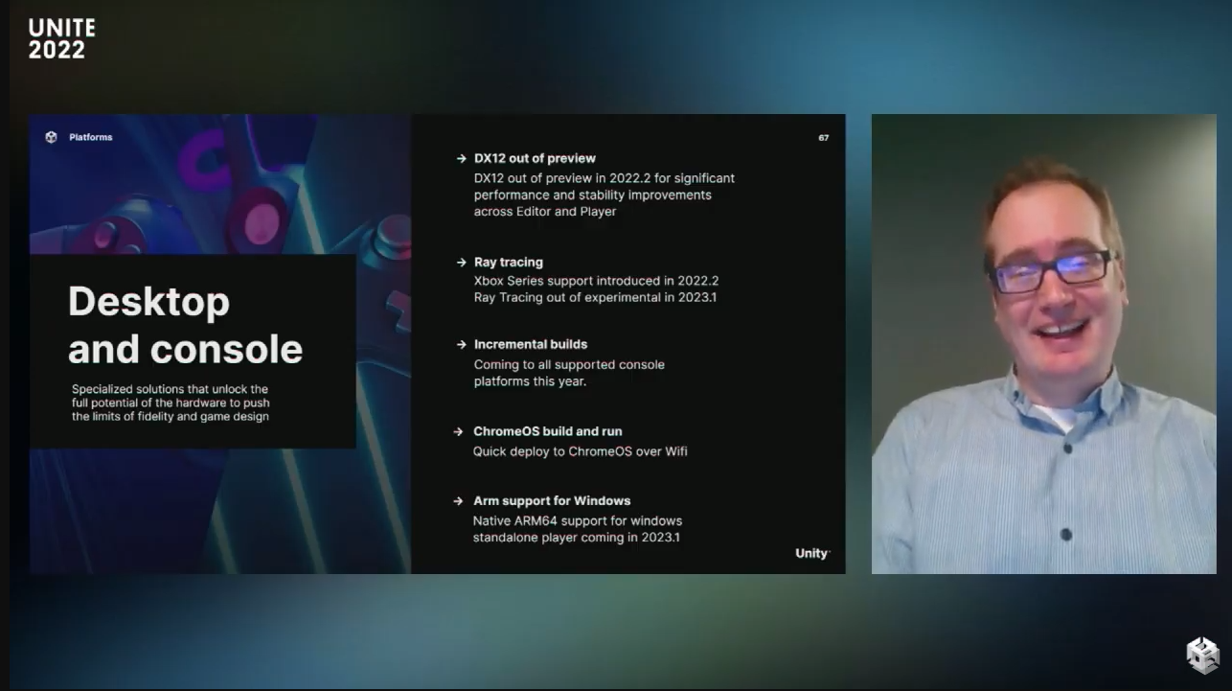Click the slide number 67

tap(823, 138)
